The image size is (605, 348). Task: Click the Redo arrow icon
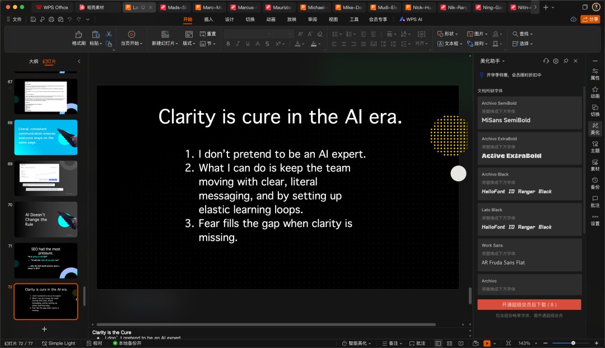tap(79, 19)
